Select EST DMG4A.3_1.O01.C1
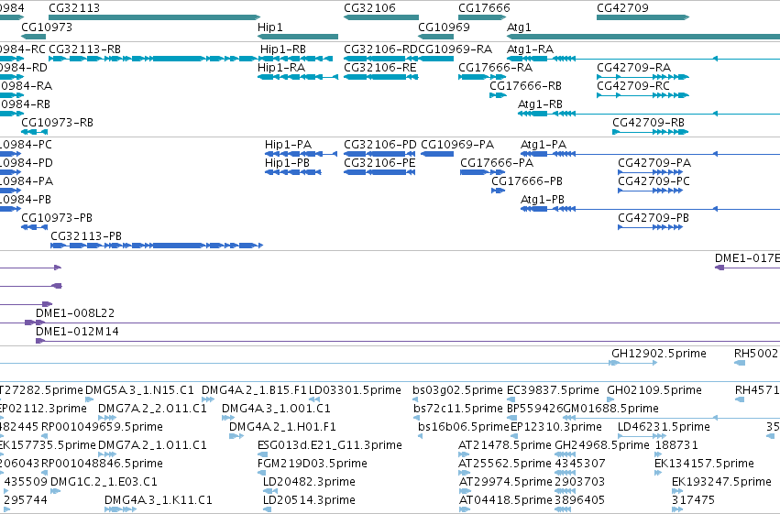780x514 pixels. (x=276, y=409)
